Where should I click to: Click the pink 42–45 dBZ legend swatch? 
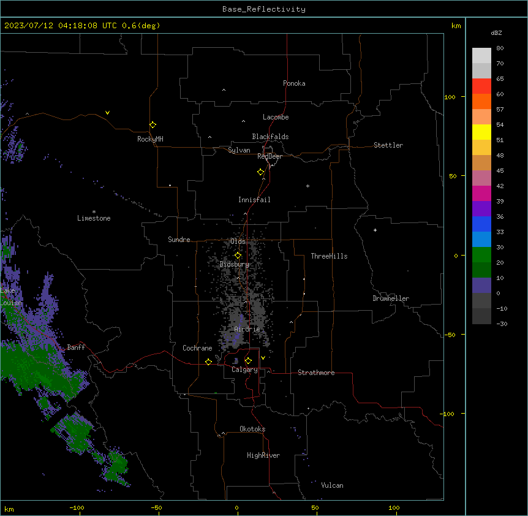pos(481,178)
